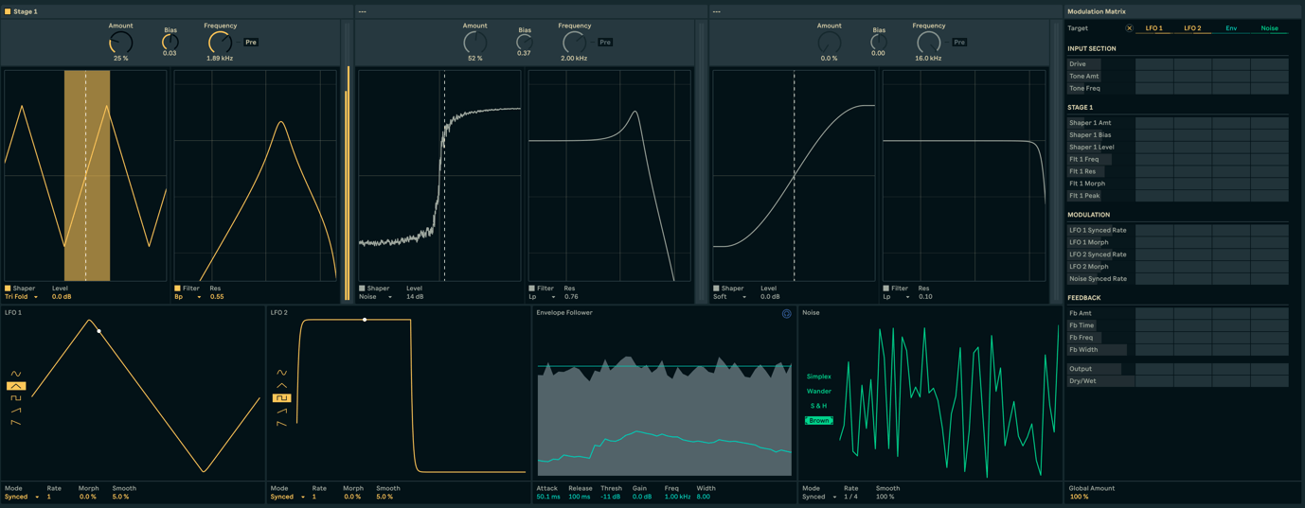Open the Tri Fold shaper type dropdown
This screenshot has width=1305, height=508.
(x=23, y=297)
